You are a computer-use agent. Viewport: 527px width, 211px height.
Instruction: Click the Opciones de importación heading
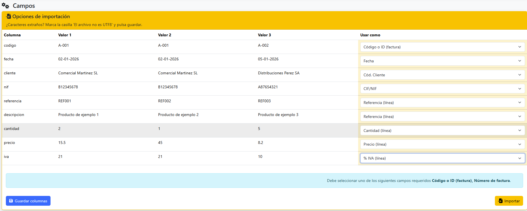point(41,16)
